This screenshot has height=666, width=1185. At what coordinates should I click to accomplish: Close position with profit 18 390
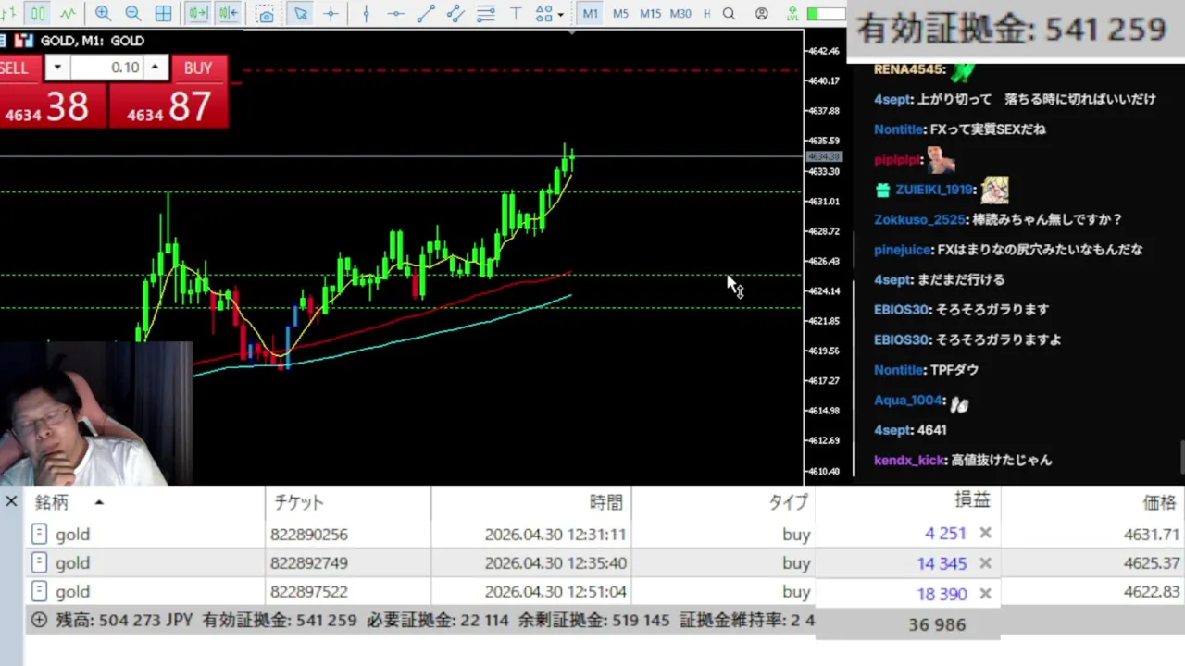985,594
